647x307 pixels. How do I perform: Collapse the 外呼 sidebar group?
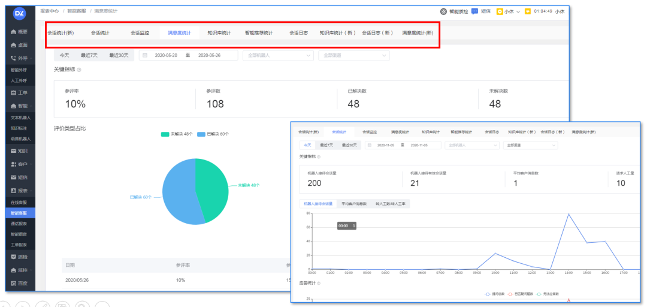point(19,58)
